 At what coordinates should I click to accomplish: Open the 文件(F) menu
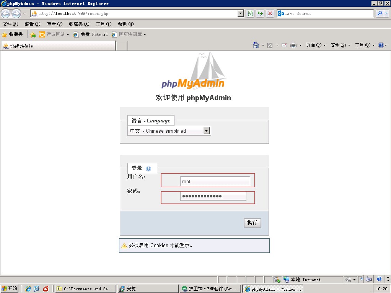coord(10,24)
